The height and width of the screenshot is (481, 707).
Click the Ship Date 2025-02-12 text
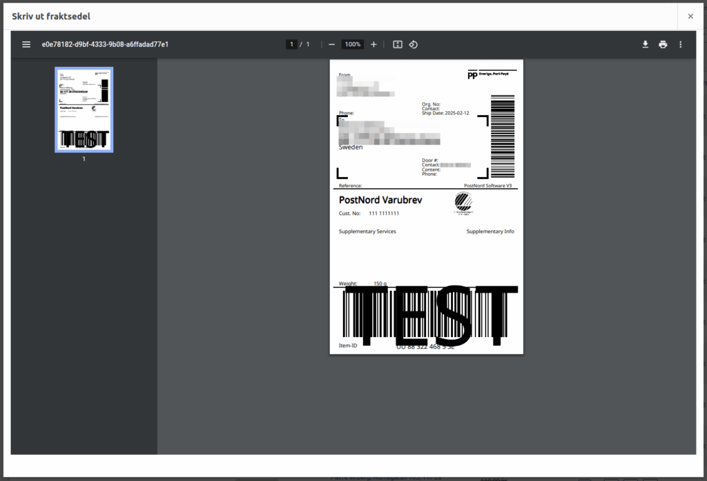coord(445,113)
